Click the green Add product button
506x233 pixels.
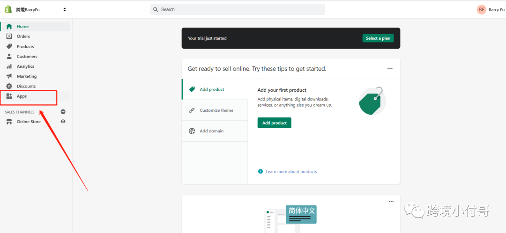tap(274, 123)
